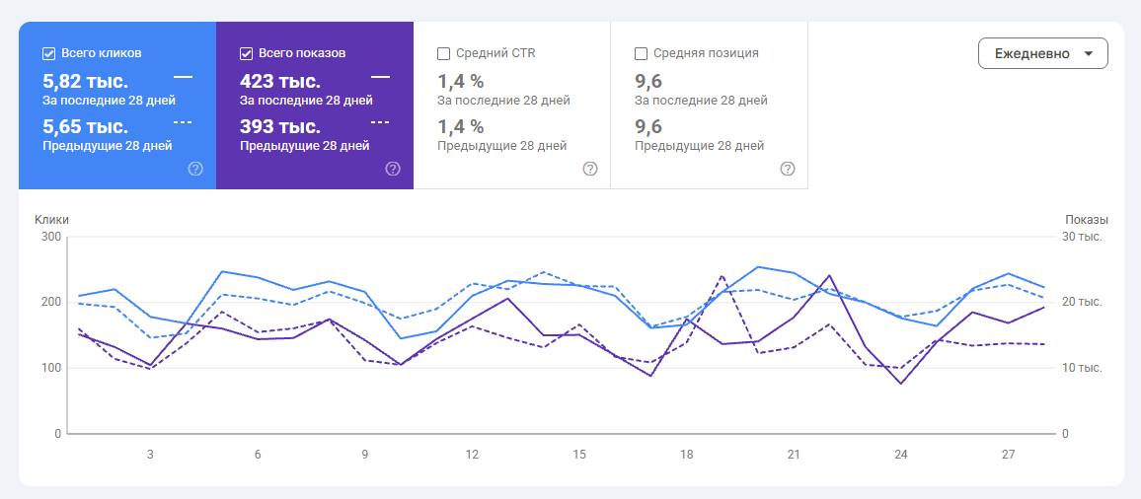This screenshot has height=499, width=1141.
Task: Enable the Средняя позиция checkbox
Action: point(641,53)
